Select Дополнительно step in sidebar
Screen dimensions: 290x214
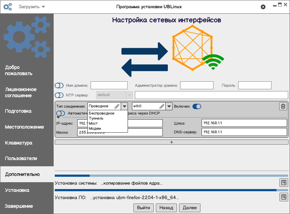click(x=27, y=174)
